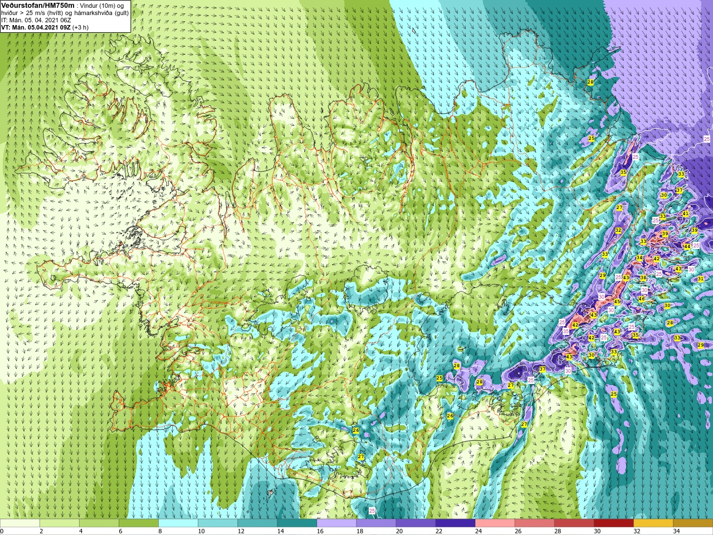
Task: Click the legend tick value 12
Action: click(241, 531)
